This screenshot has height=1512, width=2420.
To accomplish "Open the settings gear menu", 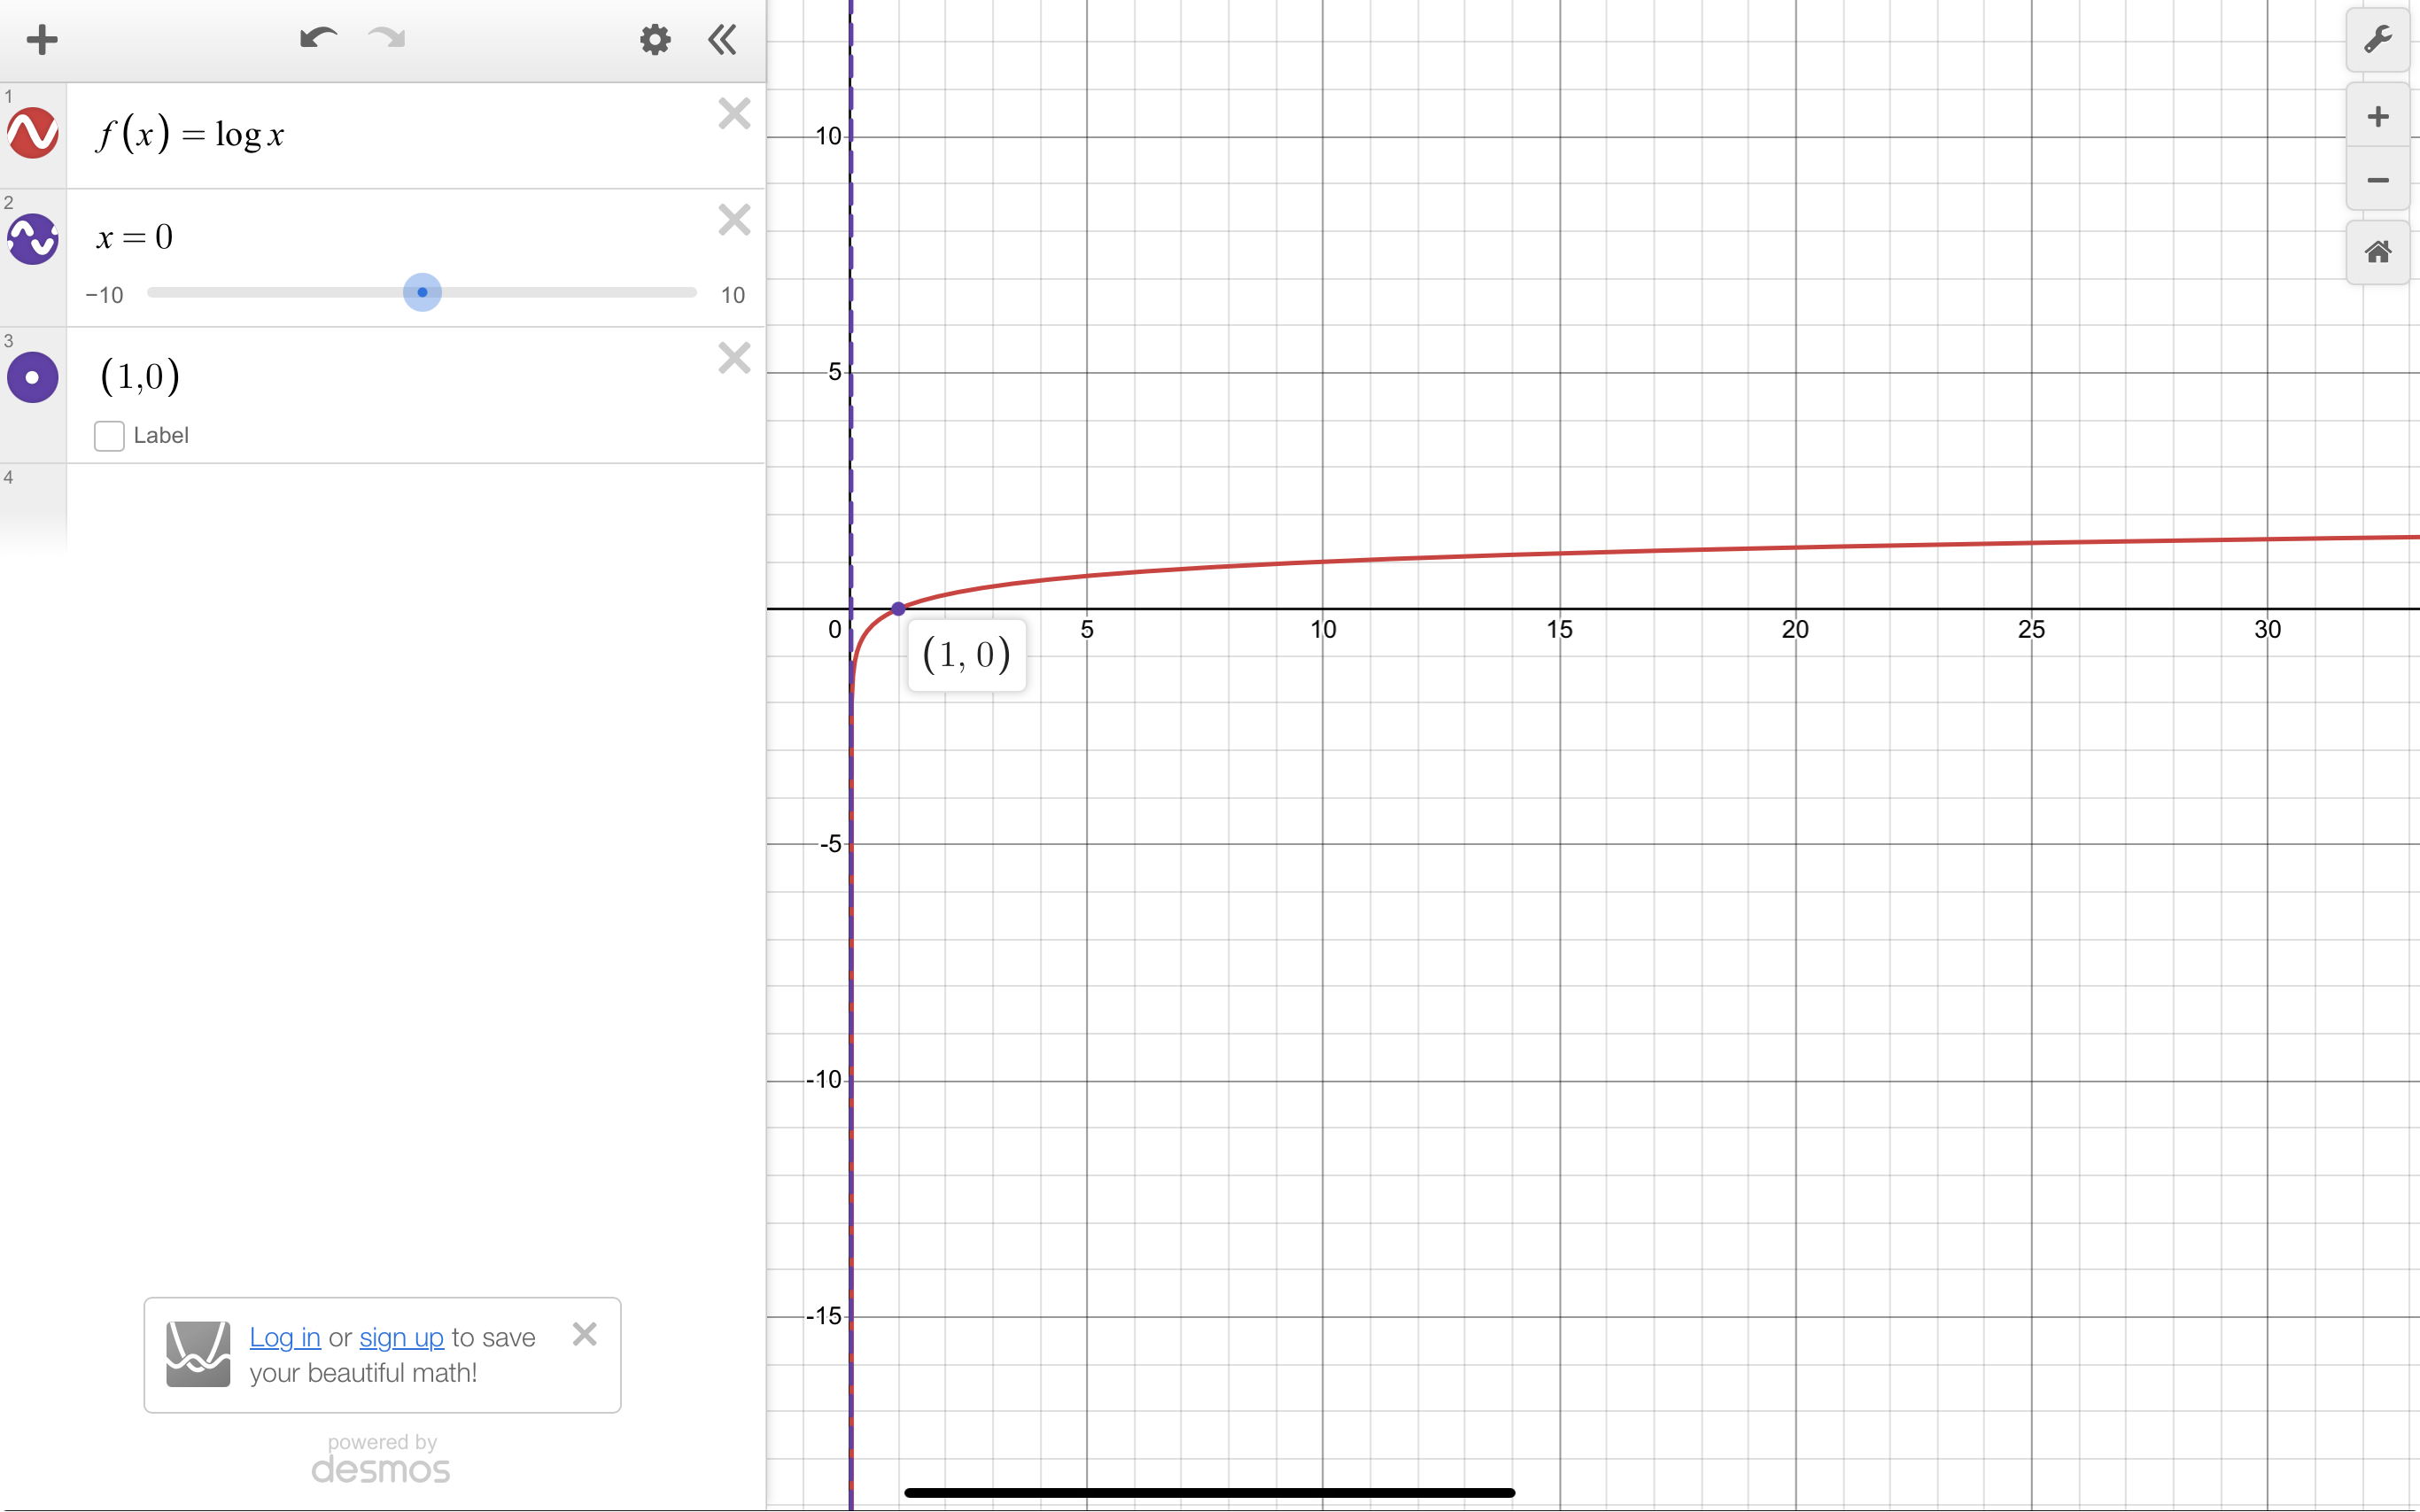I will [655, 40].
